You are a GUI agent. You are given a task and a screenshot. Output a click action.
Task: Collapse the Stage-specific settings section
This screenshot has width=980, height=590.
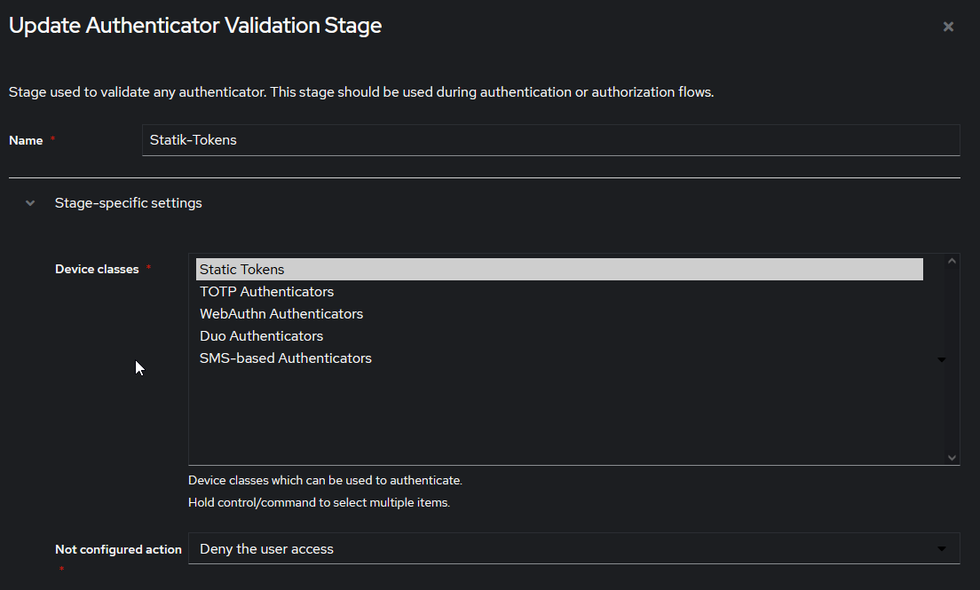tap(128, 202)
